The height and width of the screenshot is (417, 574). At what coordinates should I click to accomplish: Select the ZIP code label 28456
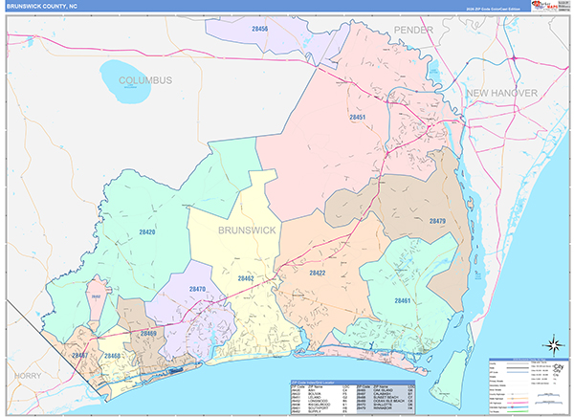[x=259, y=29]
